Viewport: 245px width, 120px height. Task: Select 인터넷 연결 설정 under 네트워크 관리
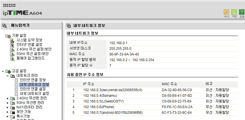(x=33, y=89)
